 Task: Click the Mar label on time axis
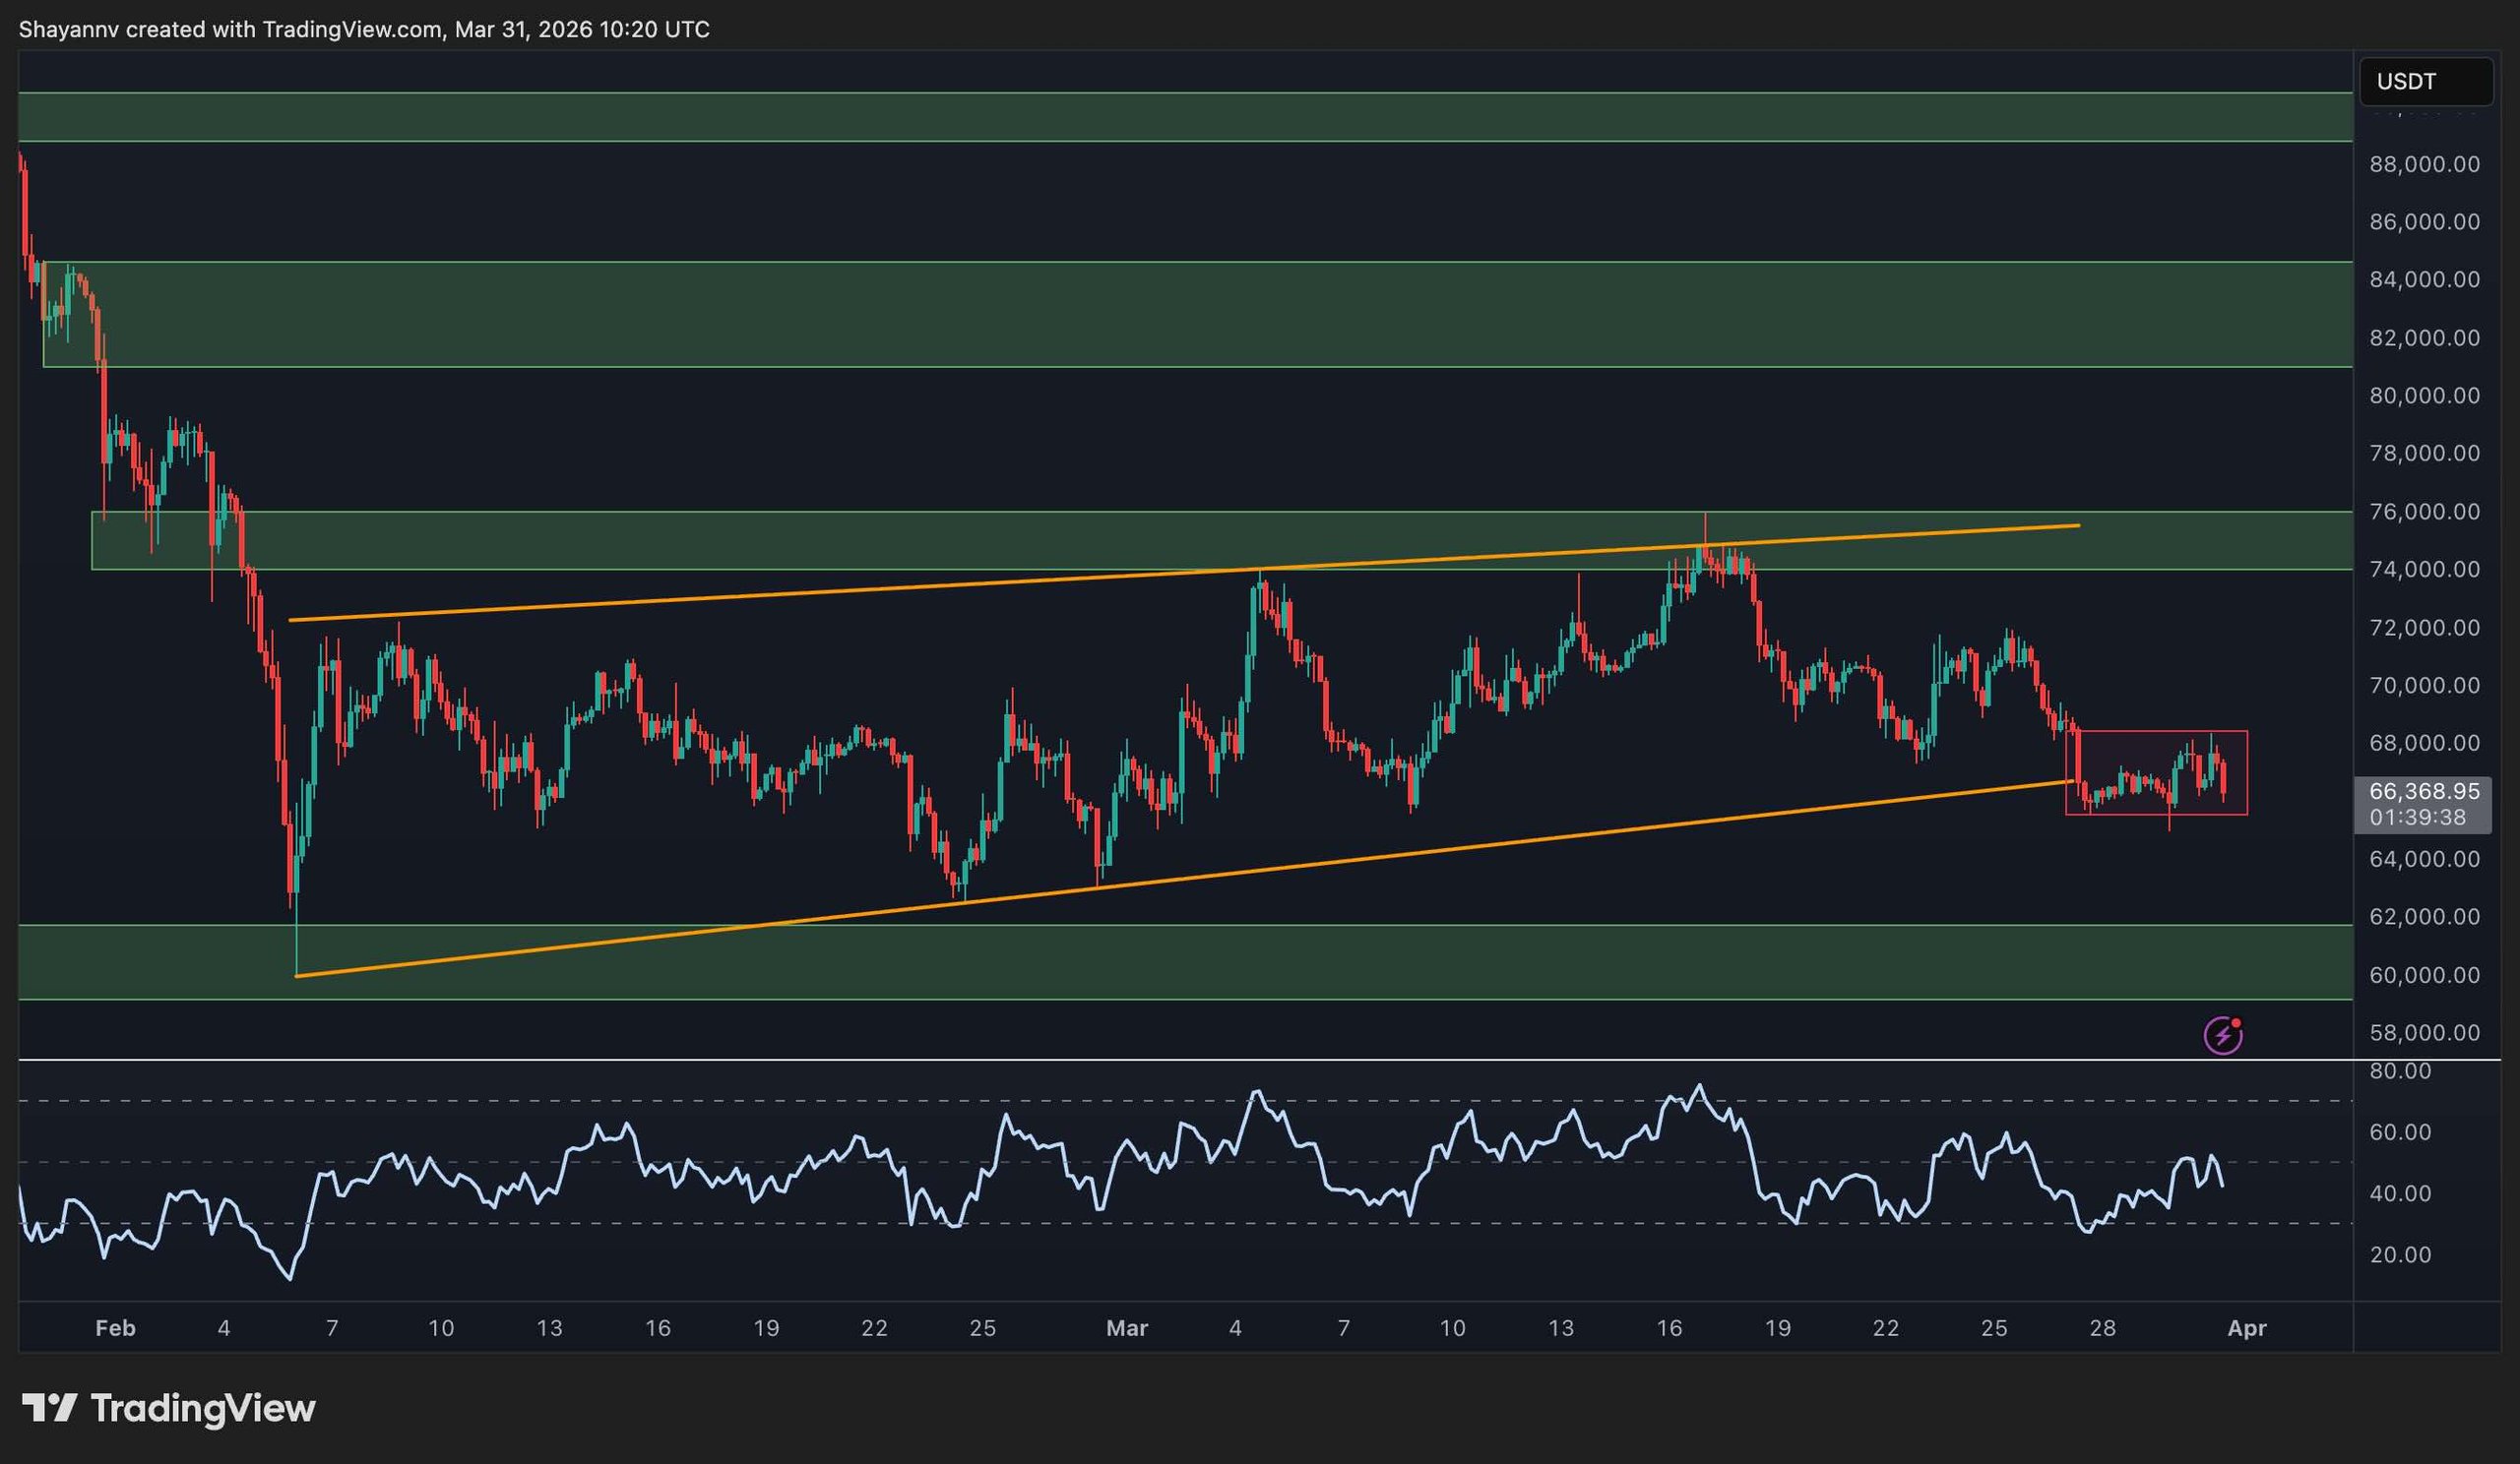click(1127, 1328)
